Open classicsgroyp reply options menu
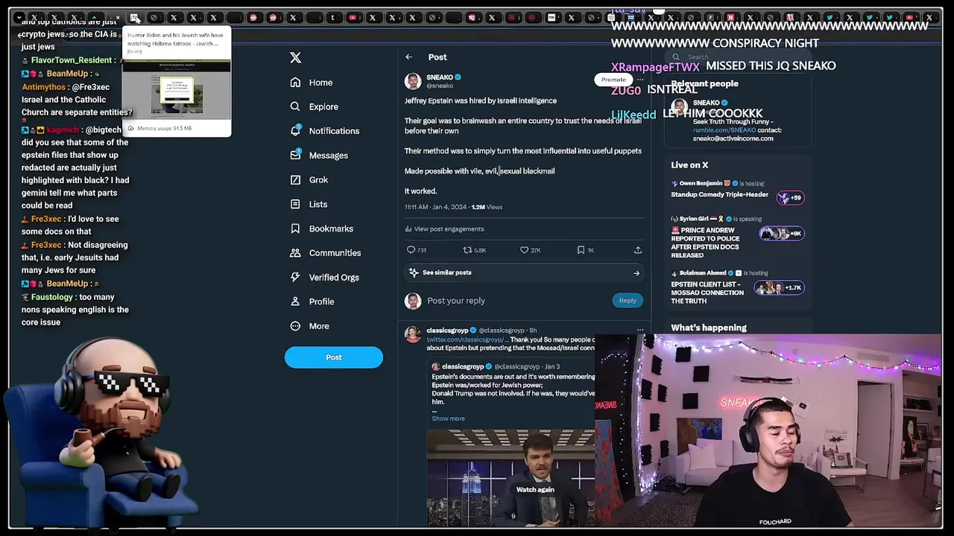The image size is (954, 536). (639, 331)
